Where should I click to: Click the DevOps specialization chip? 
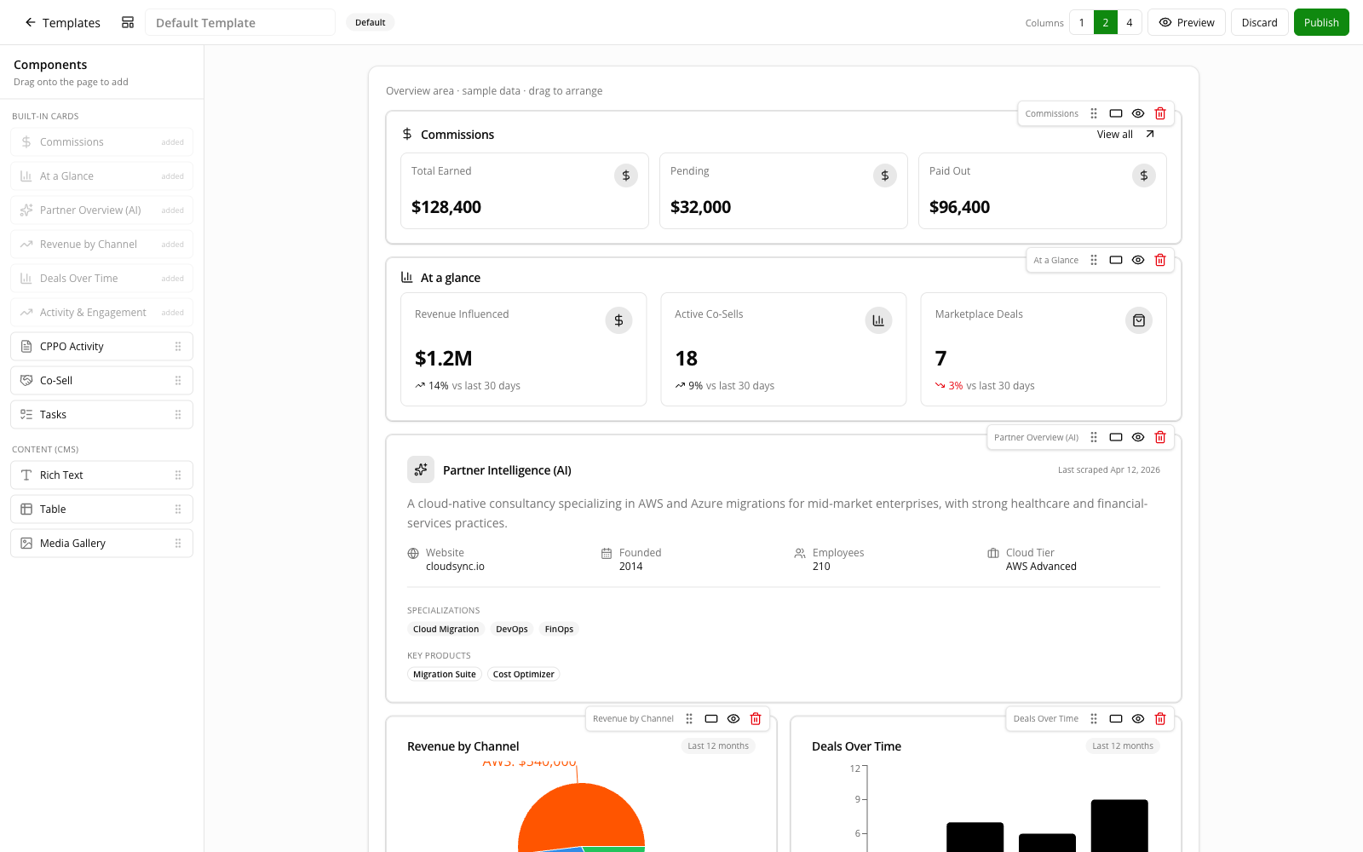pyautogui.click(x=512, y=630)
